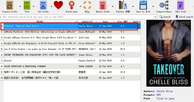Click the Connect/share network icon
The width and height of the screenshot is (194, 102).
point(164,5)
